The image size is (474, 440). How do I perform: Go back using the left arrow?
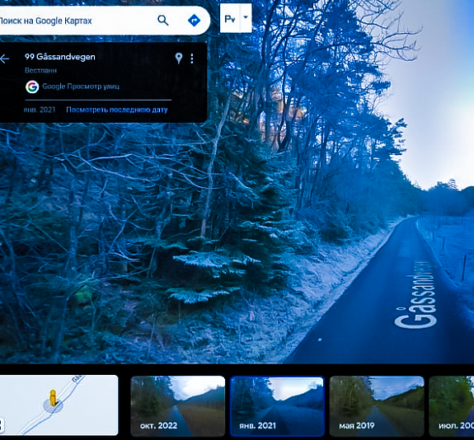(x=5, y=59)
